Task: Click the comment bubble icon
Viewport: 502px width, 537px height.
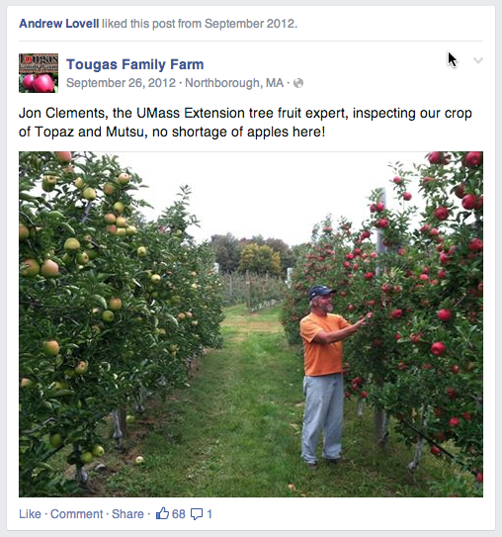Action: point(197,514)
